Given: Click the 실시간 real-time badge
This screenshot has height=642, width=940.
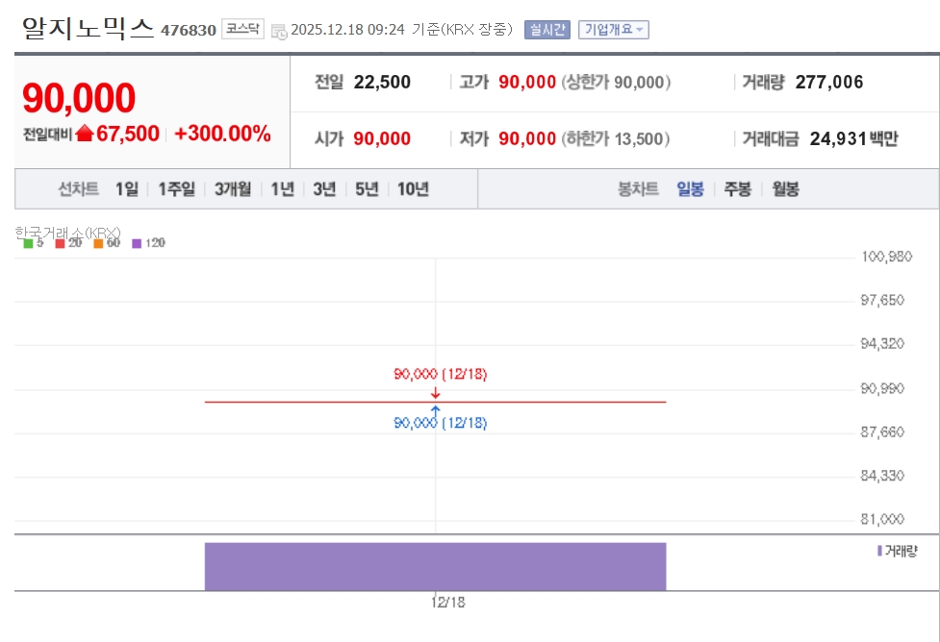Looking at the screenshot, I should pos(546,30).
